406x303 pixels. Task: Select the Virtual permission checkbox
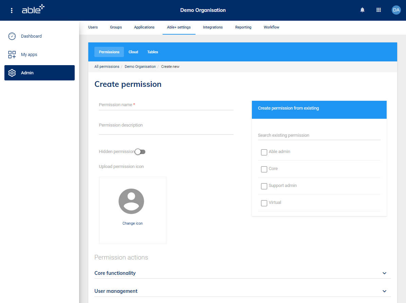tap(264, 203)
